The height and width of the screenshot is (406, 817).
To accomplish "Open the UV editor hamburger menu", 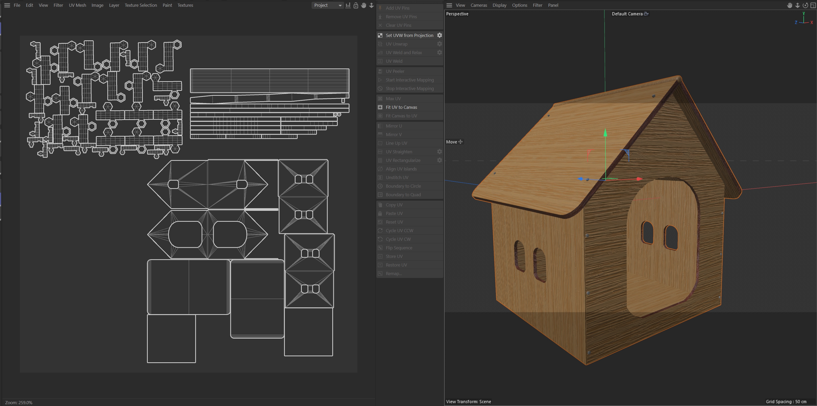I will [7, 5].
